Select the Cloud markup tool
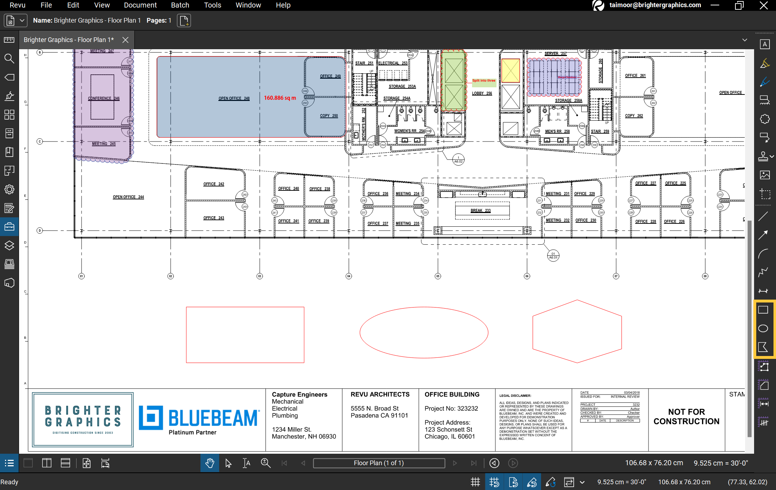Image resolution: width=776 pixels, height=490 pixels. coord(765,119)
